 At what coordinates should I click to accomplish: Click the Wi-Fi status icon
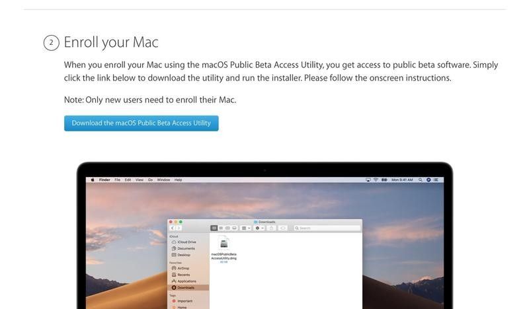376,180
